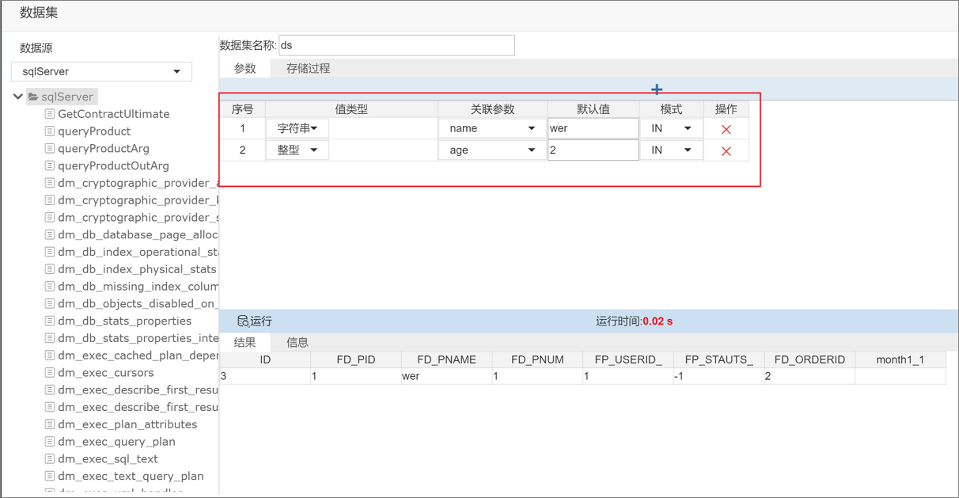Click result cell -1 under FP_STAUTS_
959x498 pixels.
pos(718,376)
